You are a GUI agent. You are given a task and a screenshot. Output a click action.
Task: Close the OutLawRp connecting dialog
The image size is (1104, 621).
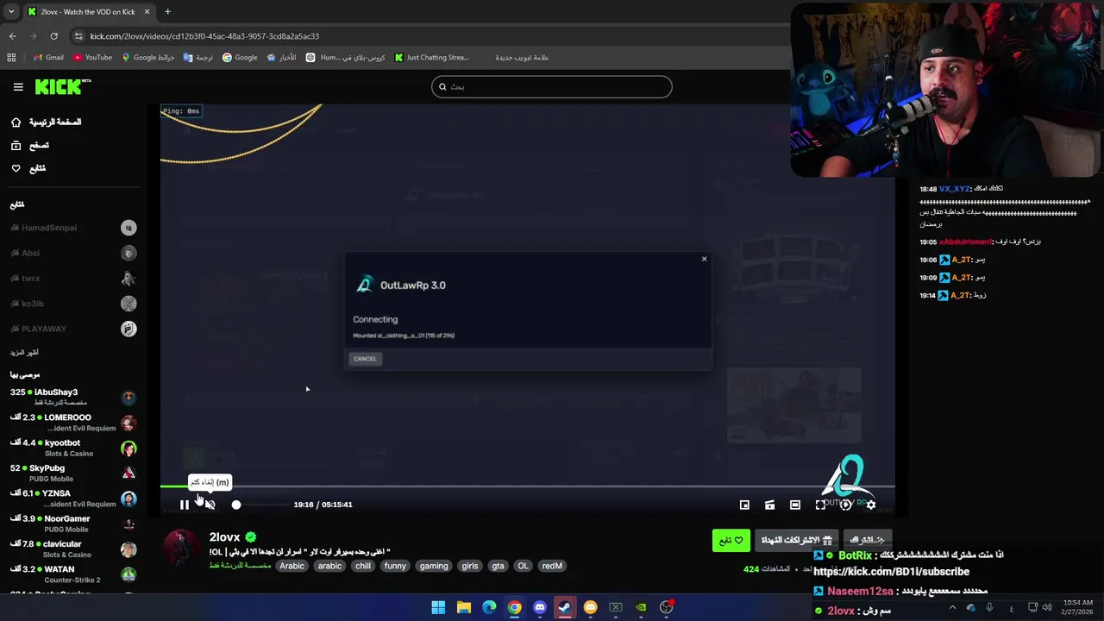pos(704,259)
